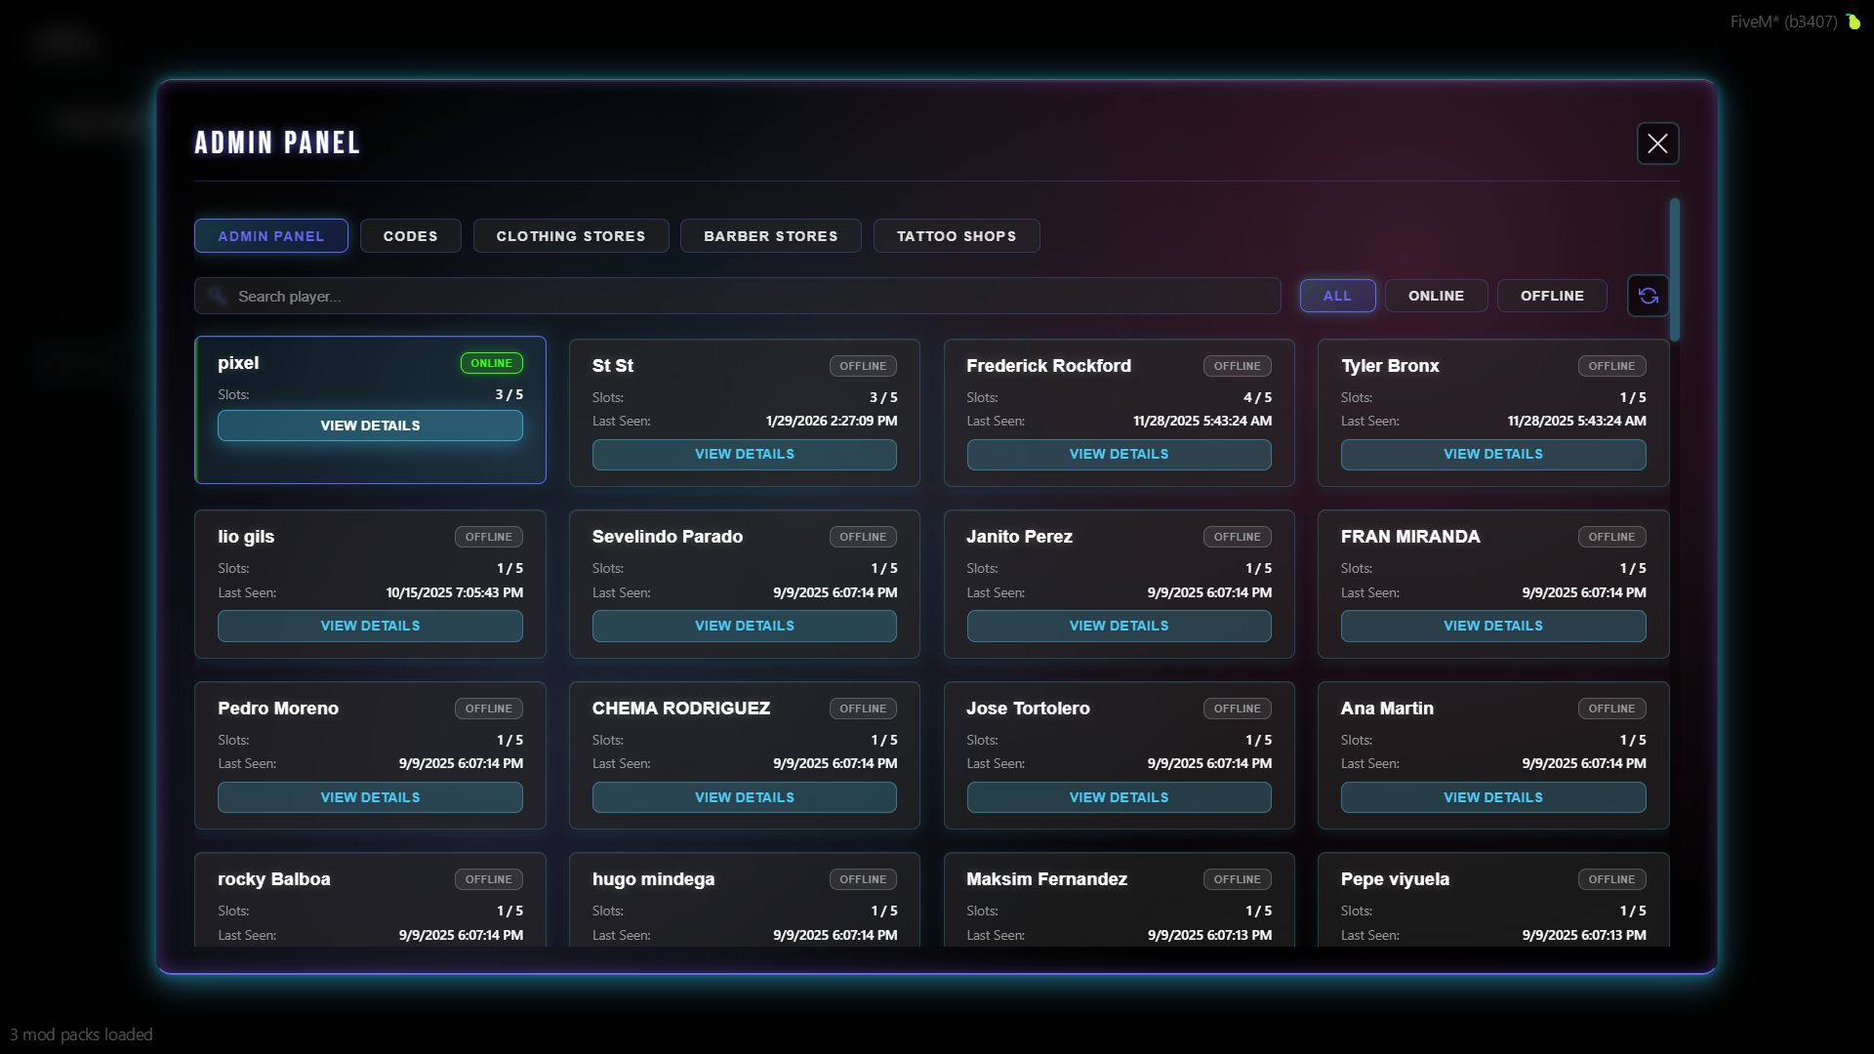
Task: Click the name rocky Balboa
Action: pyautogui.click(x=274, y=879)
